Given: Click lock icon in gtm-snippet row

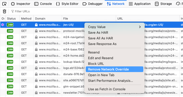Looking at the screenshot, I should coord(36,86).
